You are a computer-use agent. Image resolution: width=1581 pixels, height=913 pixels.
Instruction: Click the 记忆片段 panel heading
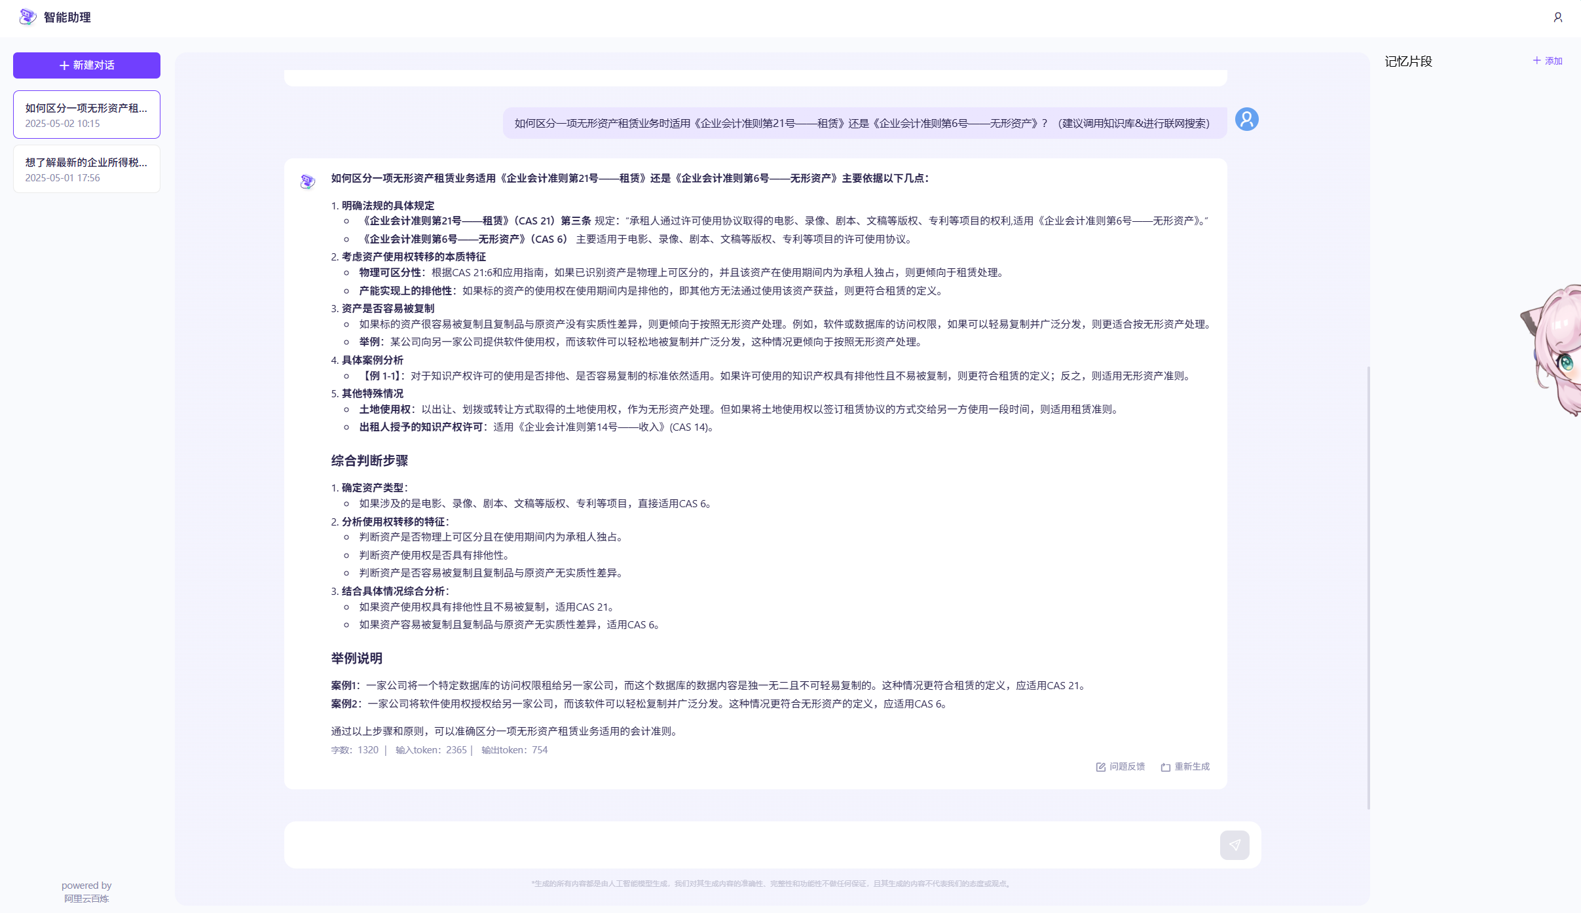pyautogui.click(x=1408, y=62)
